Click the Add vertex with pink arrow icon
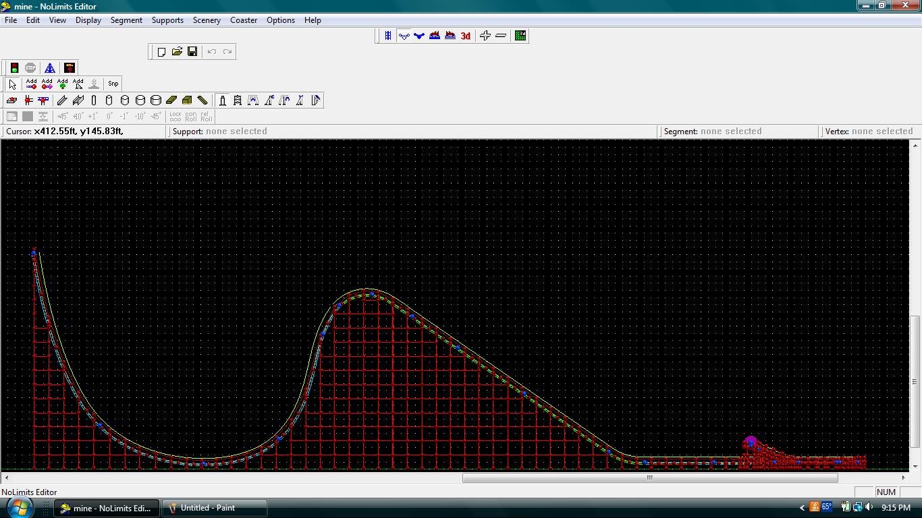Image resolution: width=922 pixels, height=518 pixels. (x=47, y=84)
